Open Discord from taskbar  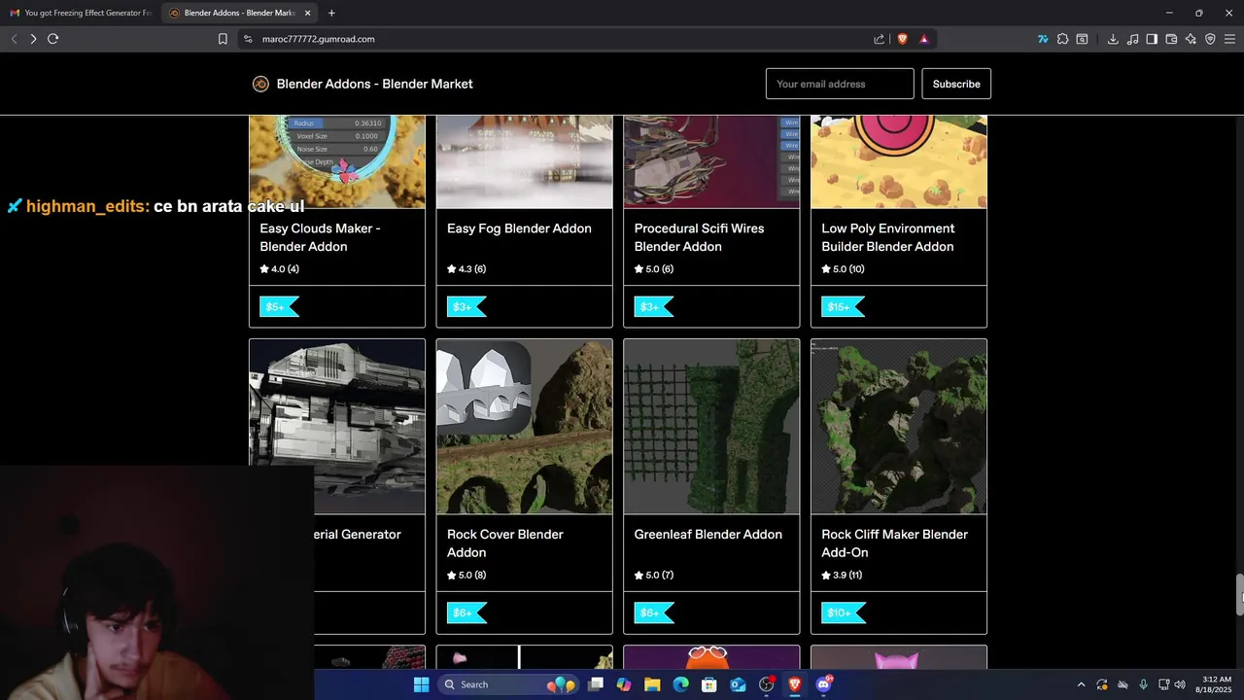point(823,684)
